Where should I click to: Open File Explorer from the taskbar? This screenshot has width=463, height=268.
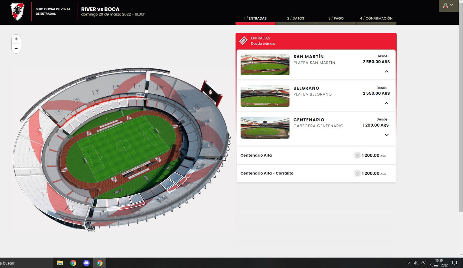60,263
